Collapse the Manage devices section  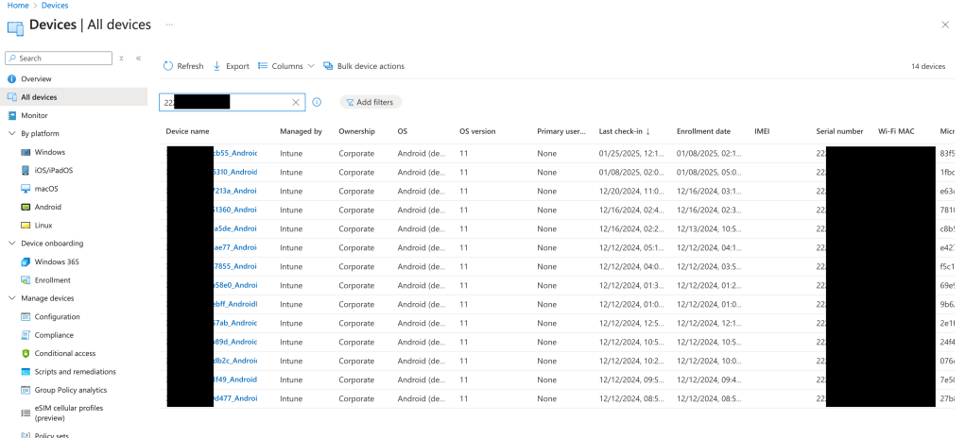pos(11,298)
